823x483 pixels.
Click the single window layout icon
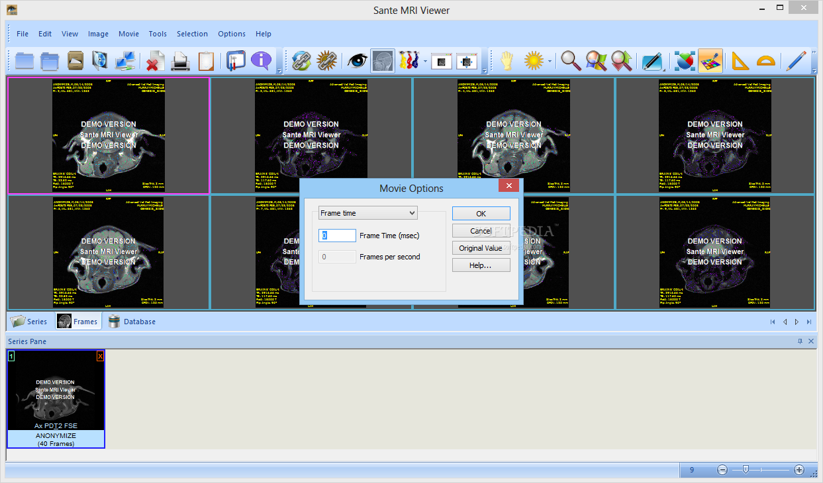[442, 61]
